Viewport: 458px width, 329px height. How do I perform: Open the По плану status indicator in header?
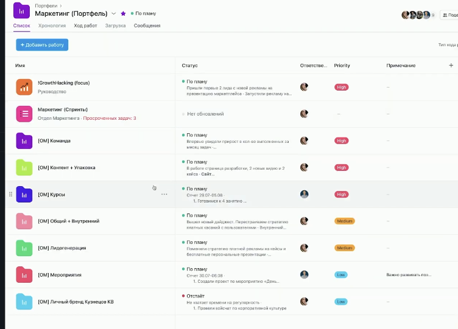coord(143,13)
